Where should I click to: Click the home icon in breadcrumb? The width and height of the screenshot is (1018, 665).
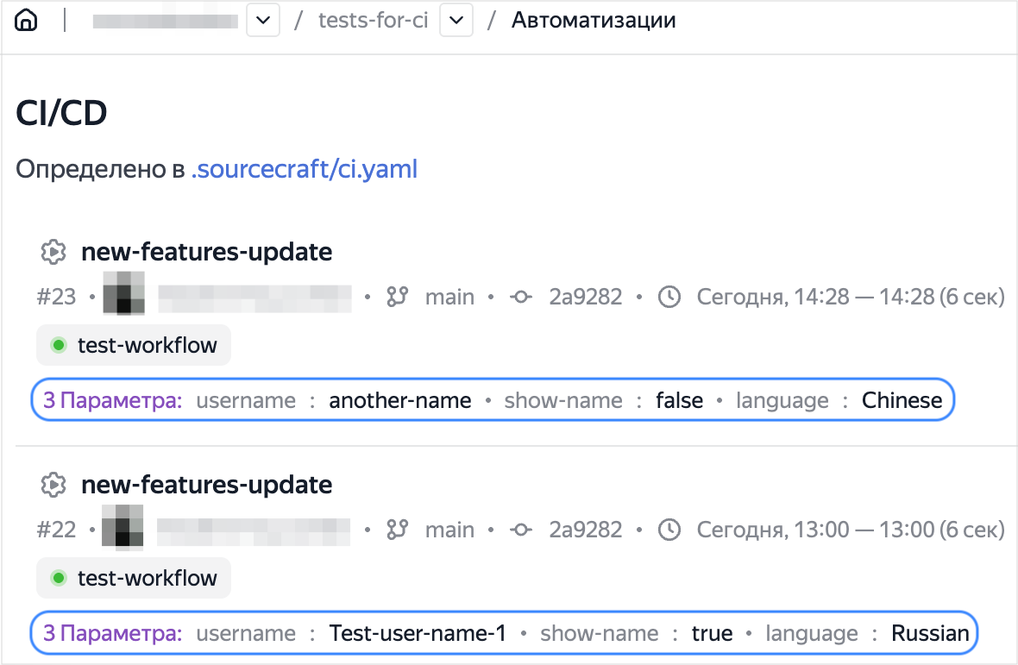click(x=27, y=21)
